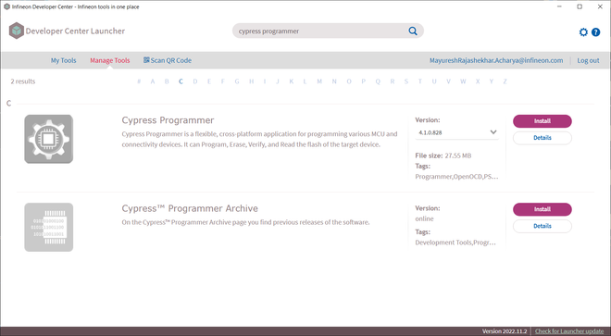Click the Cypress Programmer Archive icon

pos(49,228)
